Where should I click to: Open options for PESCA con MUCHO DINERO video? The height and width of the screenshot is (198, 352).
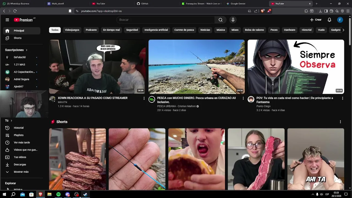point(243,98)
